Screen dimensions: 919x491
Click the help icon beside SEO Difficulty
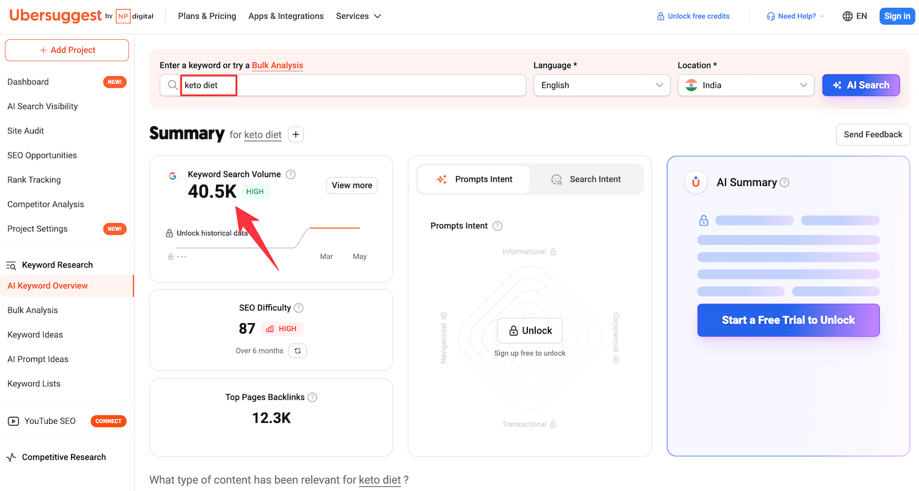[x=299, y=308]
